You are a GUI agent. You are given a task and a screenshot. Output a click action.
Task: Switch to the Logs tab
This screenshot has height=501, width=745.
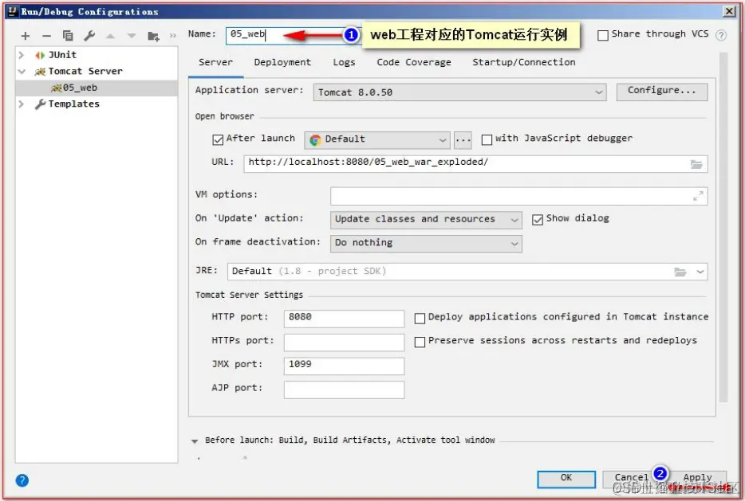tap(344, 62)
